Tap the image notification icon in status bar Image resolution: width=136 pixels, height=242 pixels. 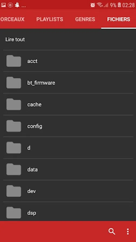pos(3,5)
